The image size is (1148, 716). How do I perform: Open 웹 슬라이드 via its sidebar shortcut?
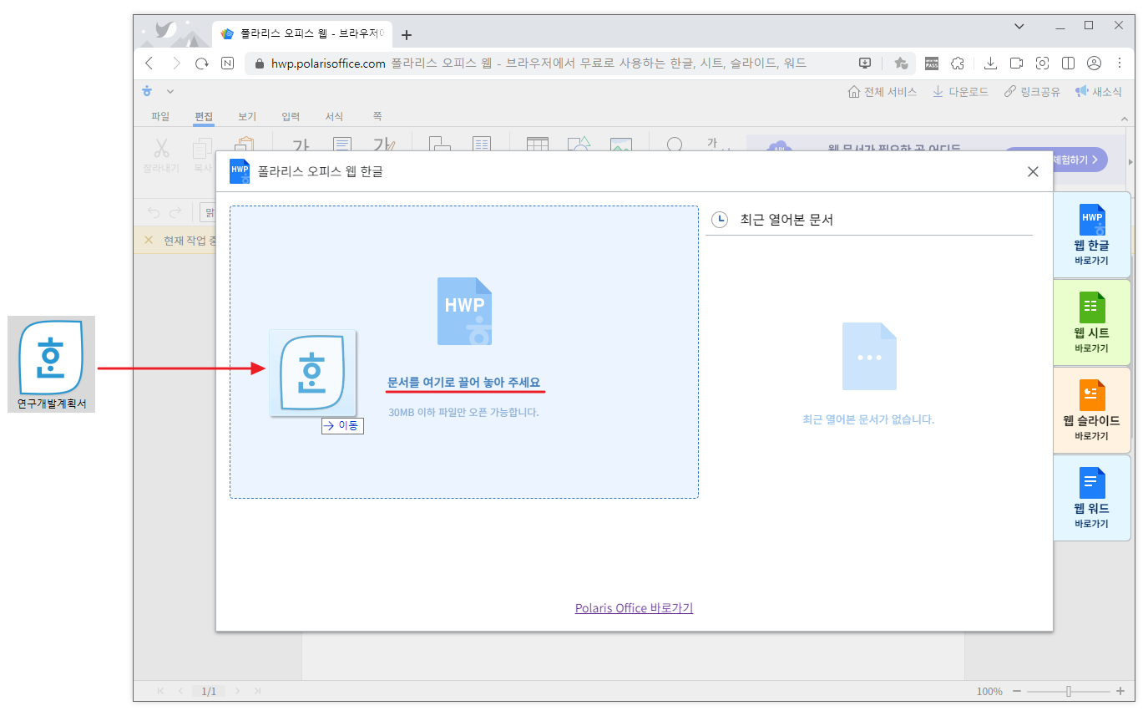pyautogui.click(x=1091, y=410)
